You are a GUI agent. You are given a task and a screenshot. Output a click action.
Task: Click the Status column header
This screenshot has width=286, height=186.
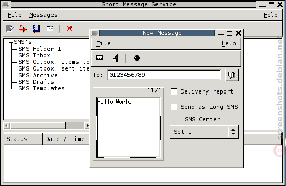(x=23, y=139)
